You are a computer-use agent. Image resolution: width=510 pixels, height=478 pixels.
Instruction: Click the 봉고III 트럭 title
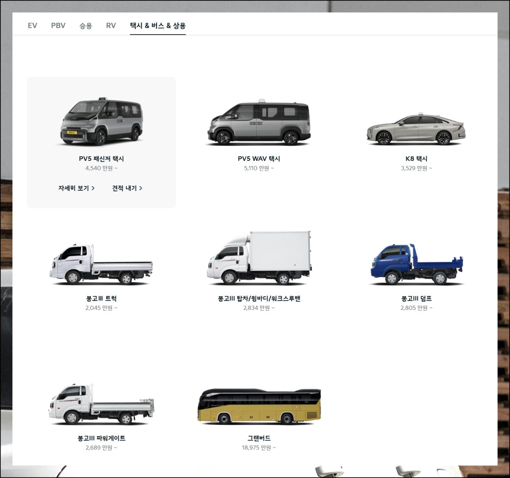[102, 299]
